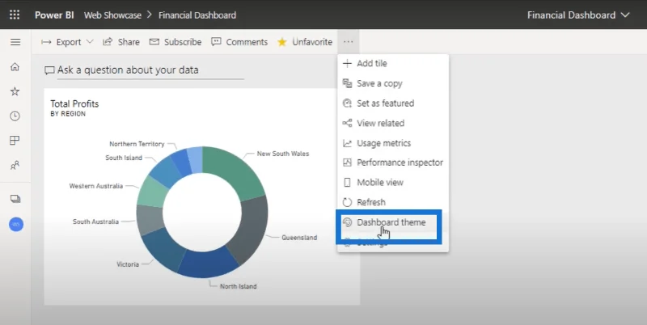The height and width of the screenshot is (325, 647).
Task: Select Save a copy menu item
Action: (393, 83)
